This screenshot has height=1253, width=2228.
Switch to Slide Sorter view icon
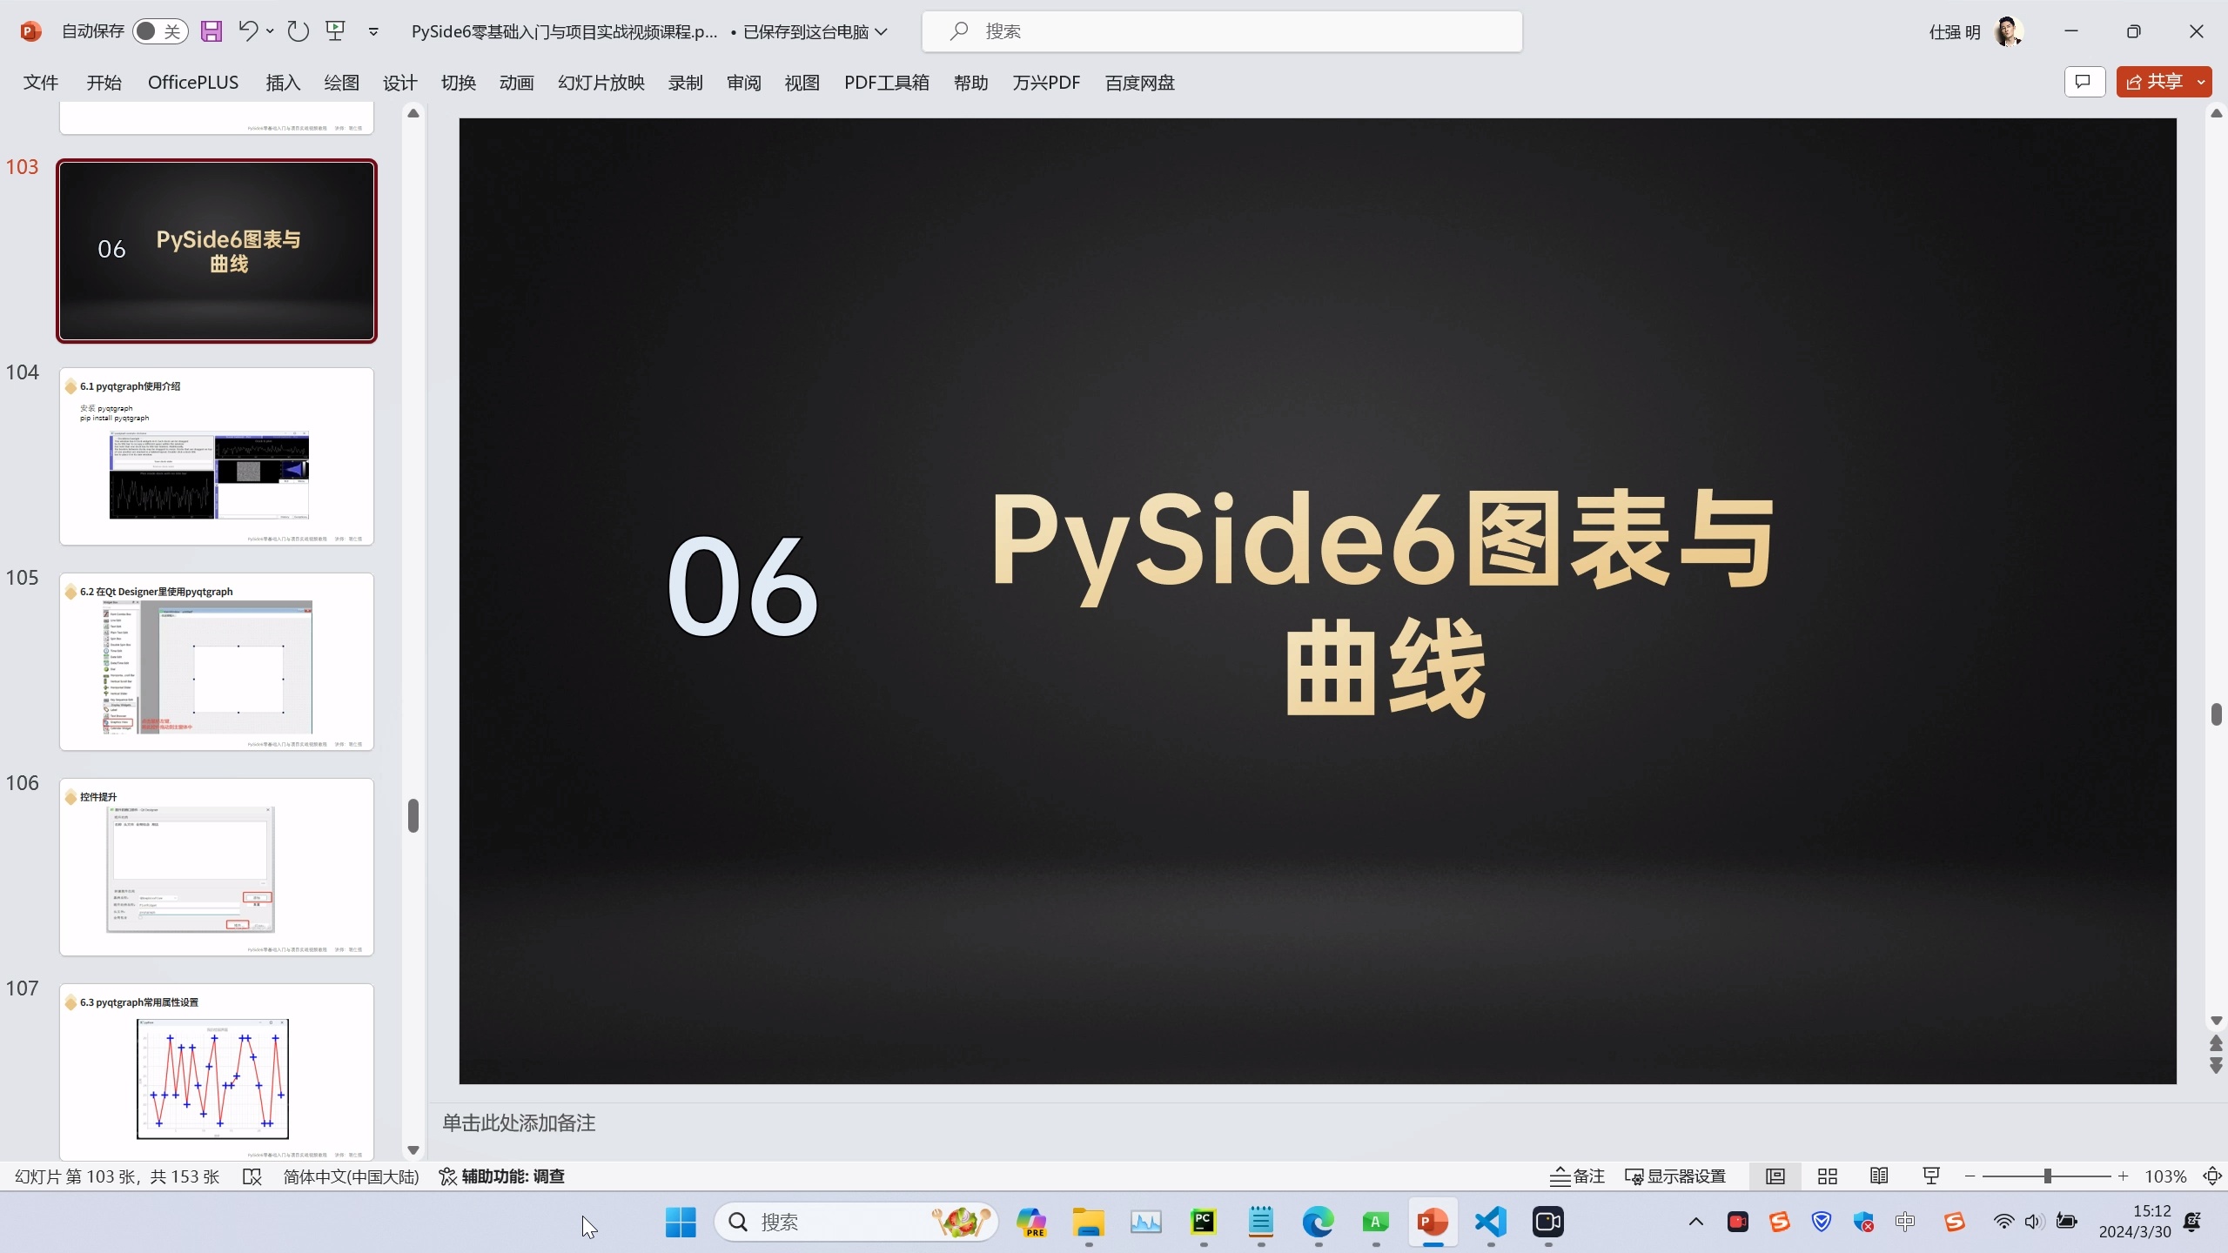[x=1827, y=1176]
